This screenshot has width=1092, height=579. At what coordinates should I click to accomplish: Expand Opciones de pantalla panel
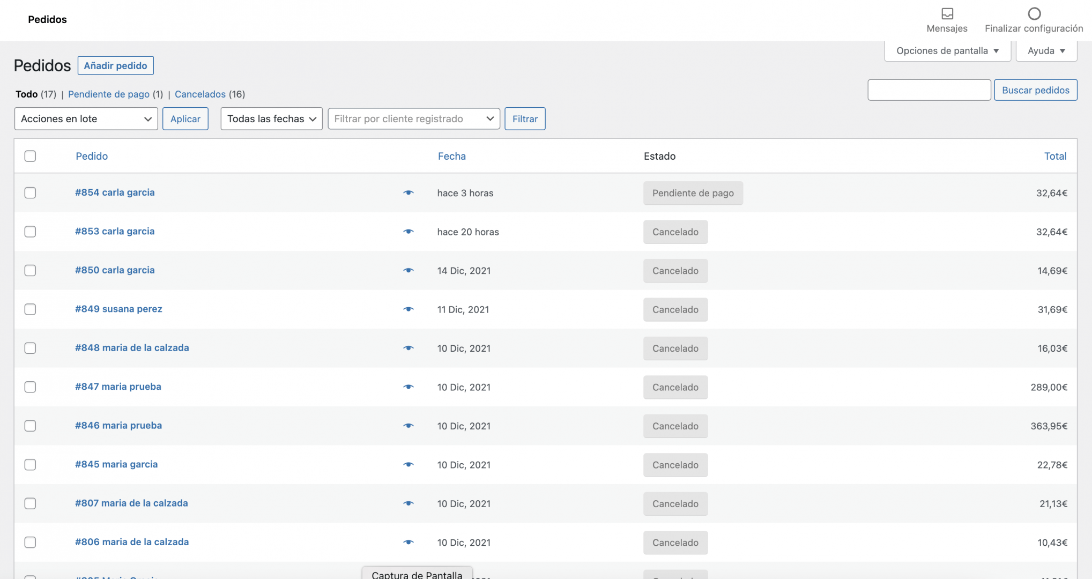pyautogui.click(x=947, y=51)
